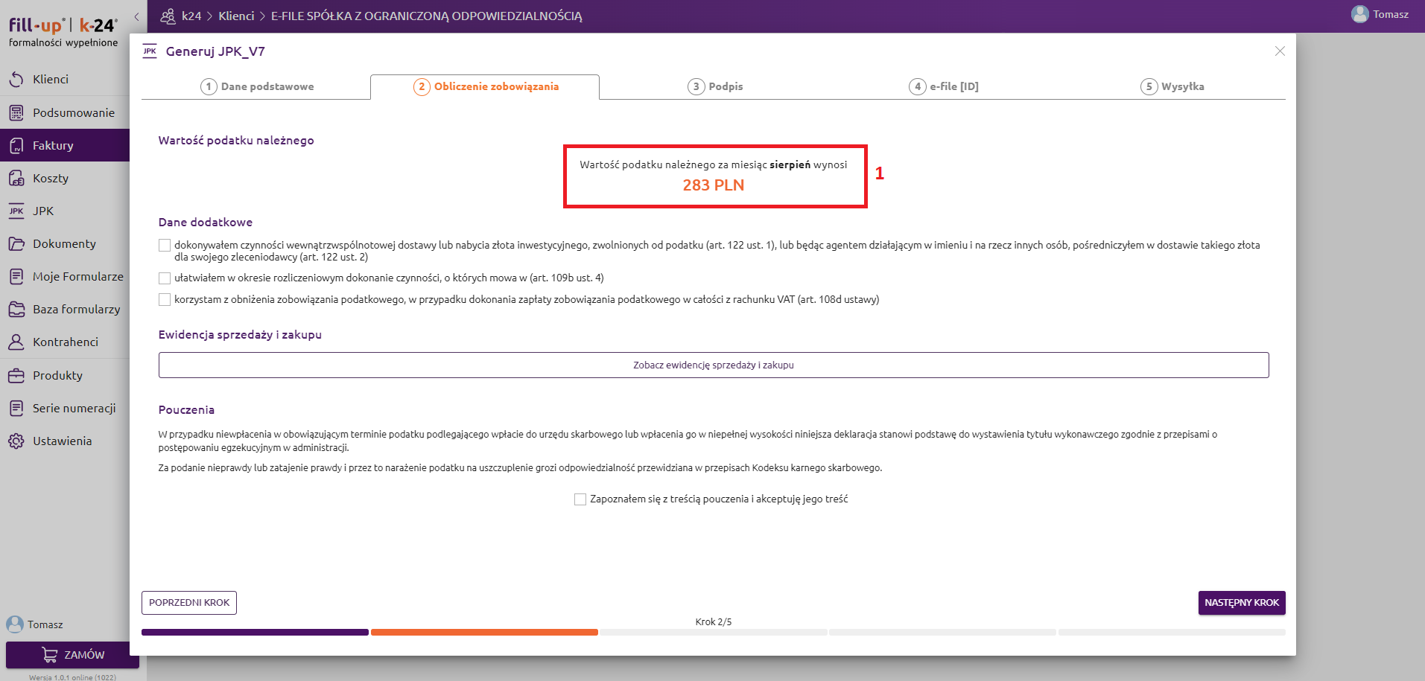
Task: Open Koszty using its sidebar icon
Action: coord(16,179)
